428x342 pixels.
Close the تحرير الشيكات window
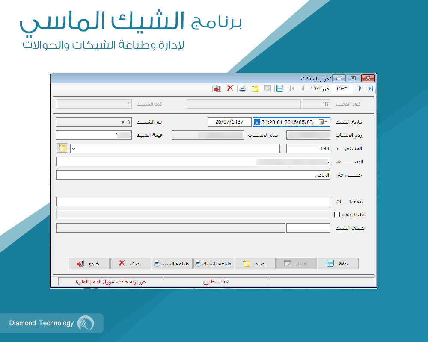[368, 78]
